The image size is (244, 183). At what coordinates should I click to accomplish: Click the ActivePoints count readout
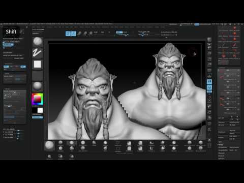tap(169, 32)
